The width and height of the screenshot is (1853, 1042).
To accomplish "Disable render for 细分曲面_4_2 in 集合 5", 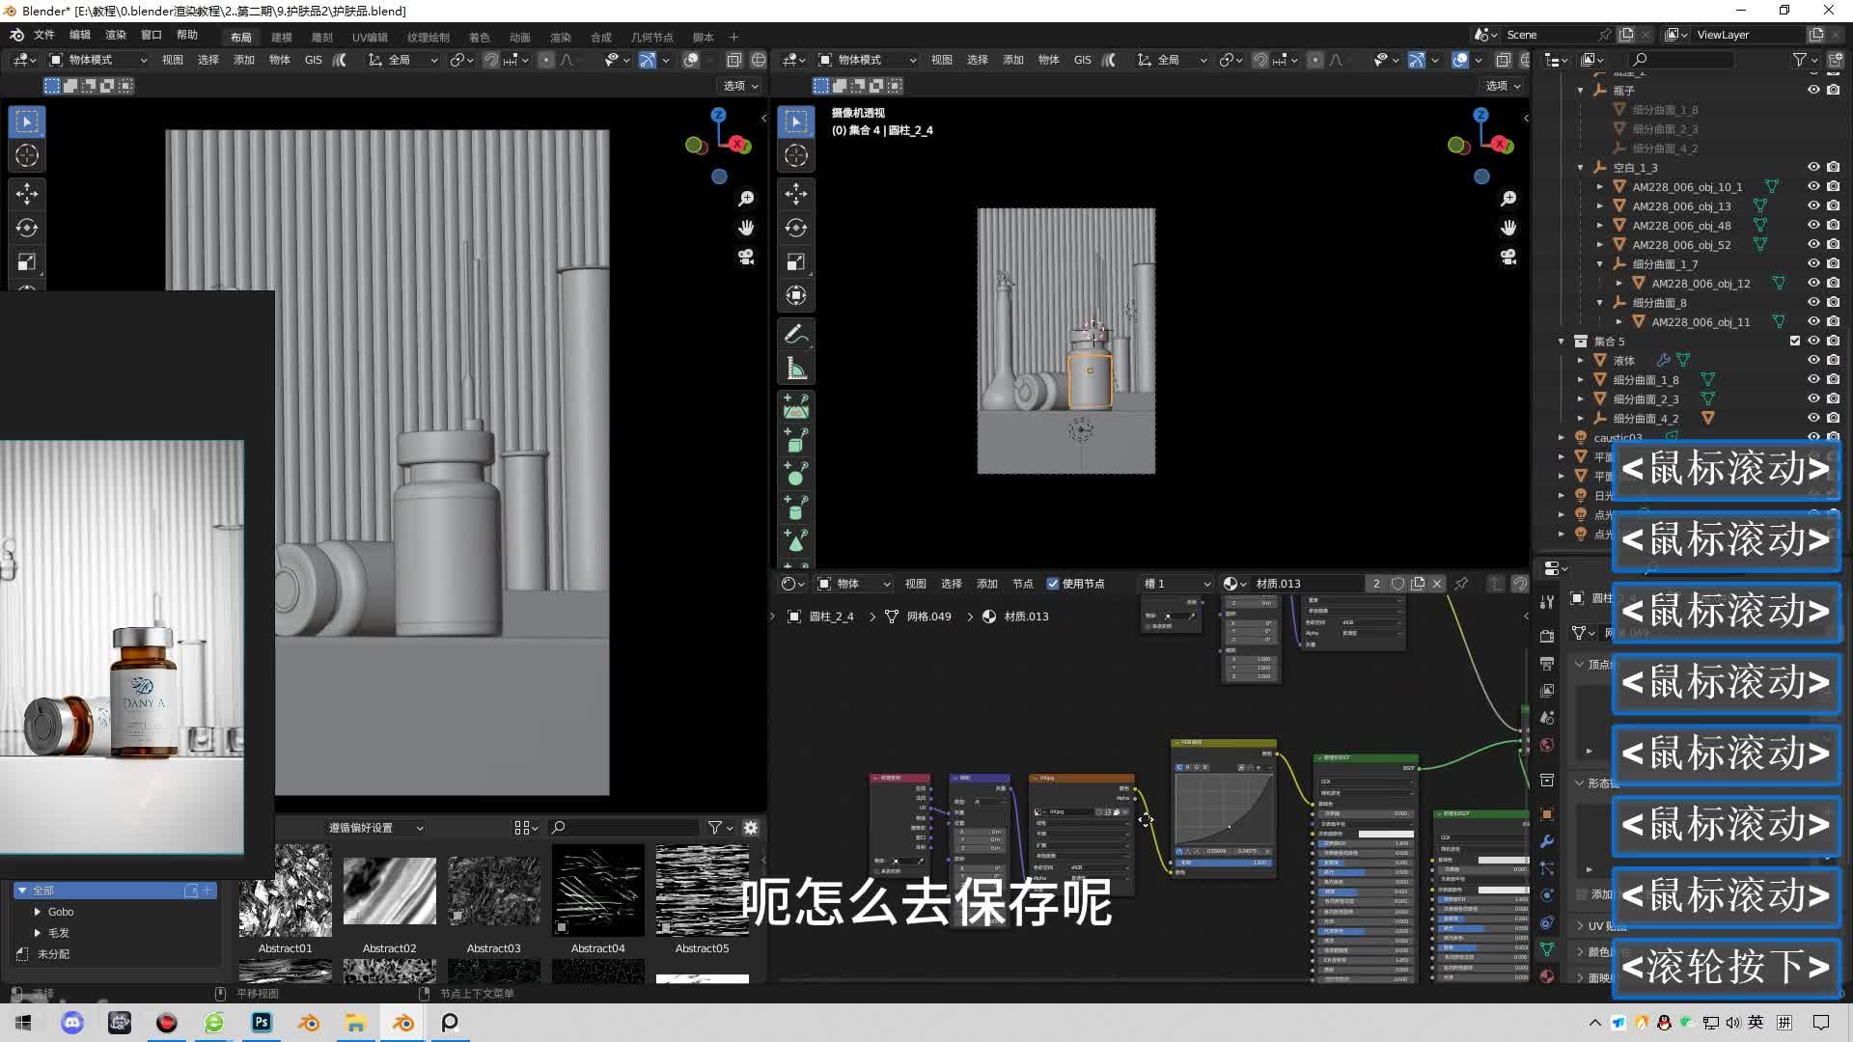I will tap(1833, 418).
